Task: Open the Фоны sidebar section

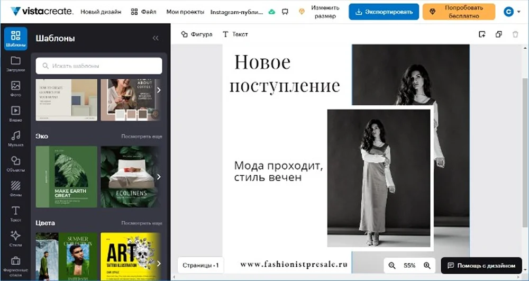Action: [x=15, y=189]
